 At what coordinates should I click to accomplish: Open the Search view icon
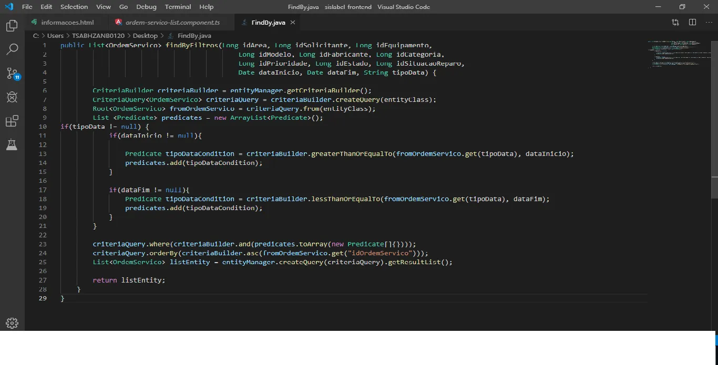[12, 49]
